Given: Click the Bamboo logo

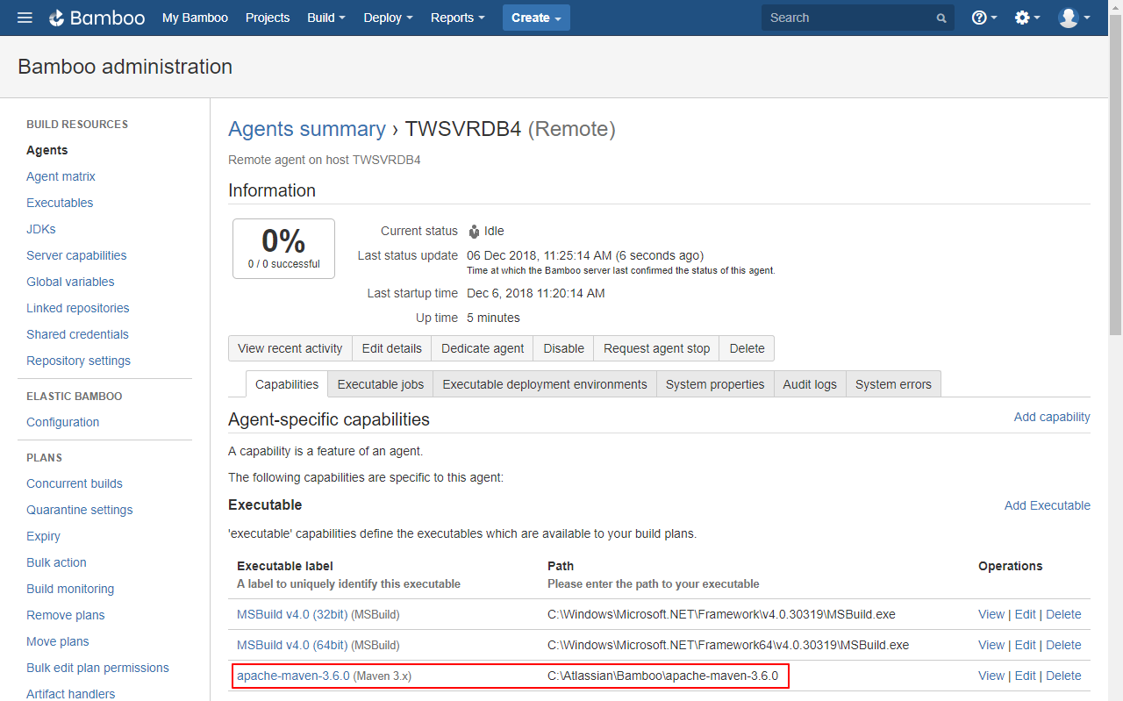Looking at the screenshot, I should 97,18.
